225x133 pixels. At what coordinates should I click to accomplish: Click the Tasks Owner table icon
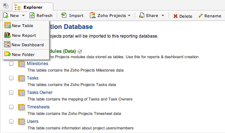point(21,93)
